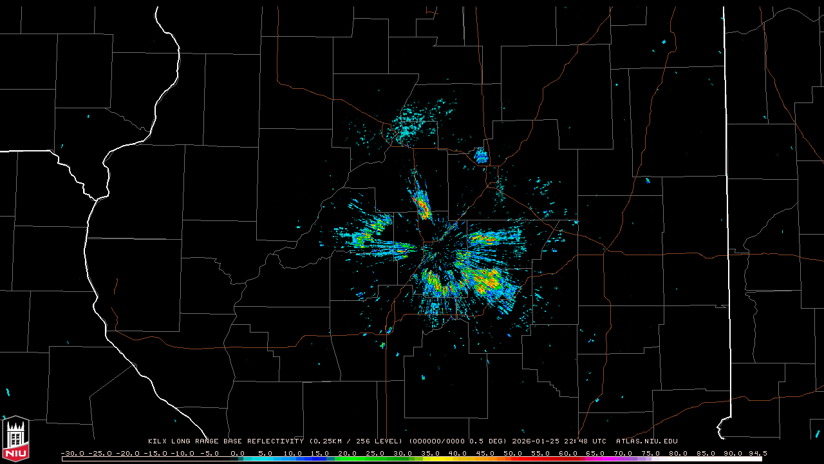Click the 60.0 scale label

[x=568, y=453]
